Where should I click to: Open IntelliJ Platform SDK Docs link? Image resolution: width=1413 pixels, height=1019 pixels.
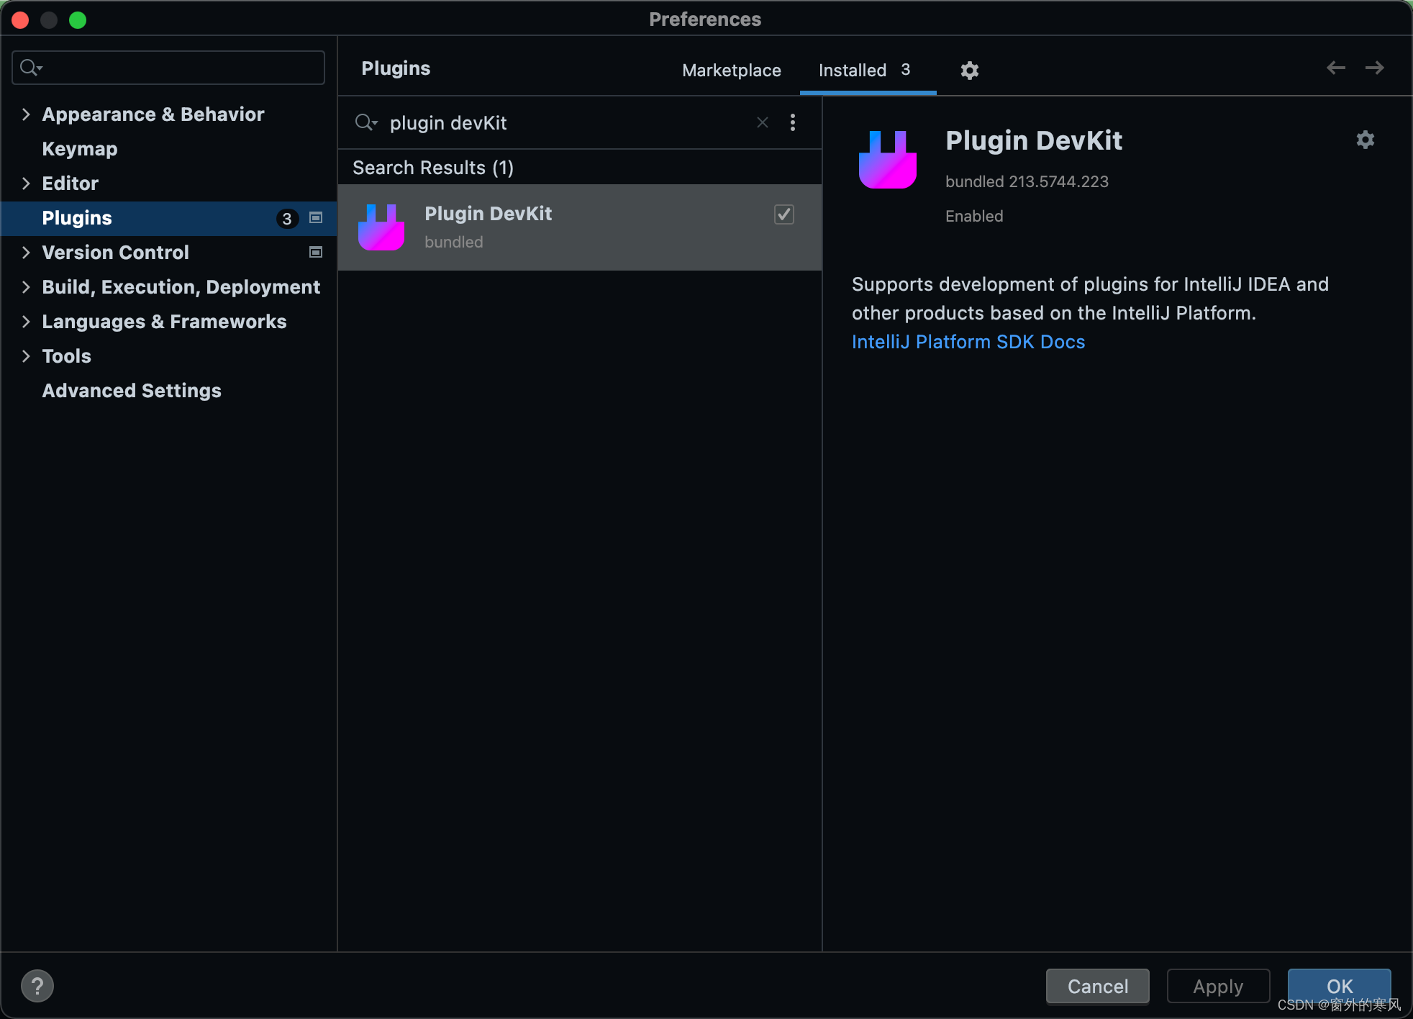pos(968,342)
